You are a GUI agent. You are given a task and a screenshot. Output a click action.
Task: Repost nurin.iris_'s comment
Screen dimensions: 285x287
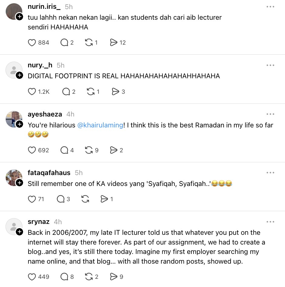click(89, 43)
